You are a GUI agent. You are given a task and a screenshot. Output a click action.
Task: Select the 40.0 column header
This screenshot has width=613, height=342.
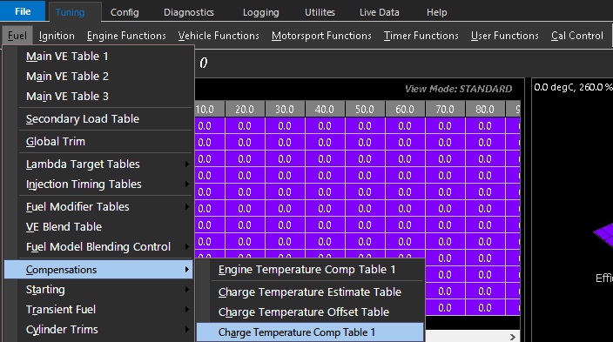coord(325,109)
